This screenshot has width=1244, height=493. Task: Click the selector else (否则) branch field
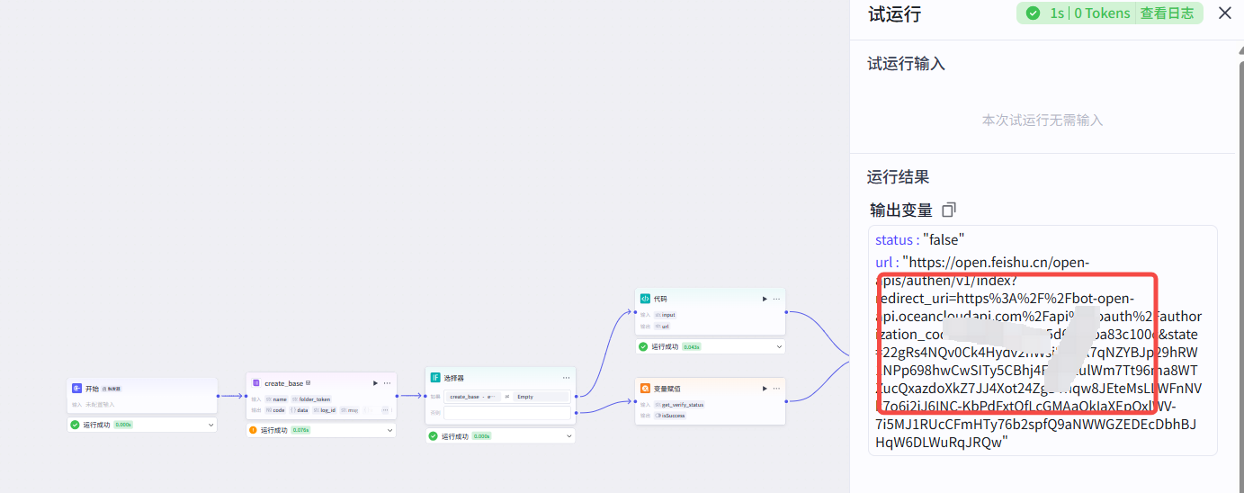point(507,413)
